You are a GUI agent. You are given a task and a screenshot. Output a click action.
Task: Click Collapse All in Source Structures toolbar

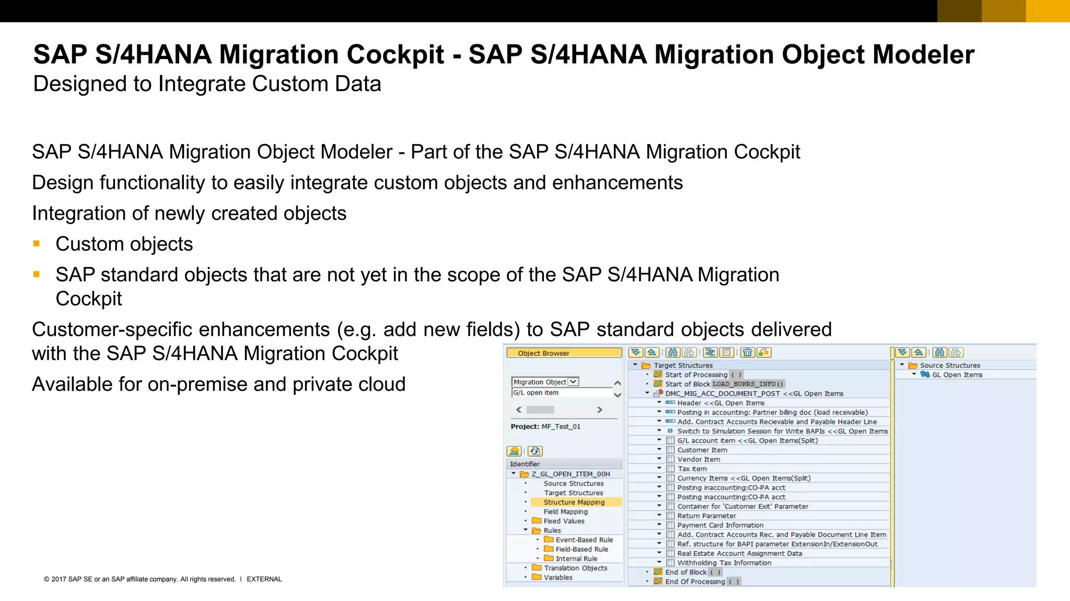click(x=919, y=353)
